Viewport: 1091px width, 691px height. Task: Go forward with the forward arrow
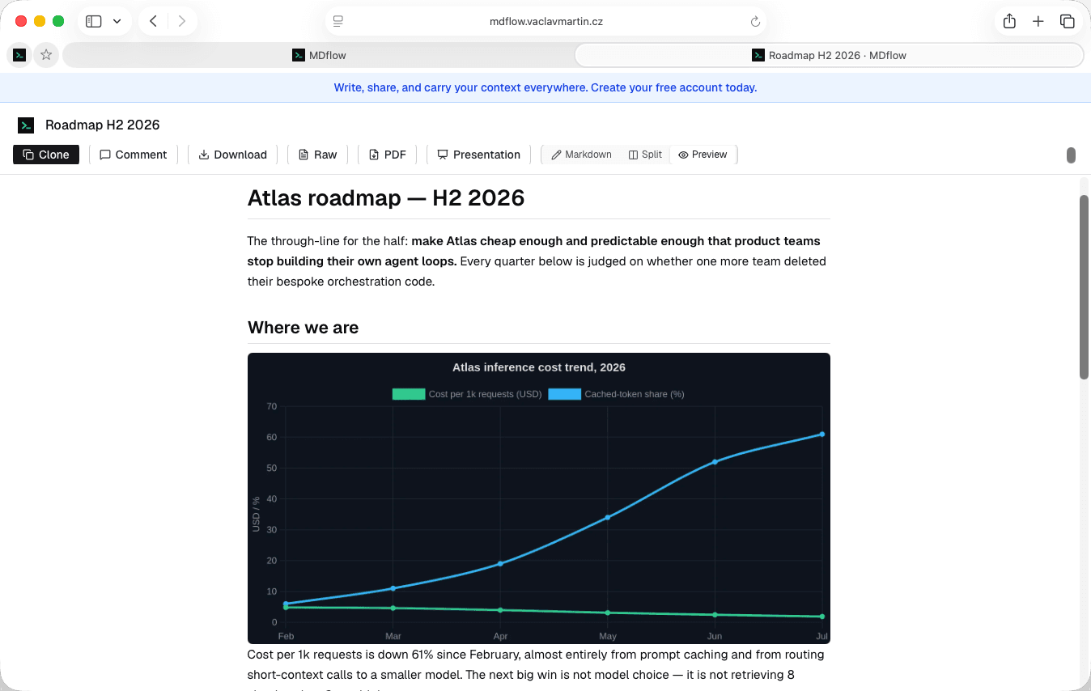[x=182, y=21]
